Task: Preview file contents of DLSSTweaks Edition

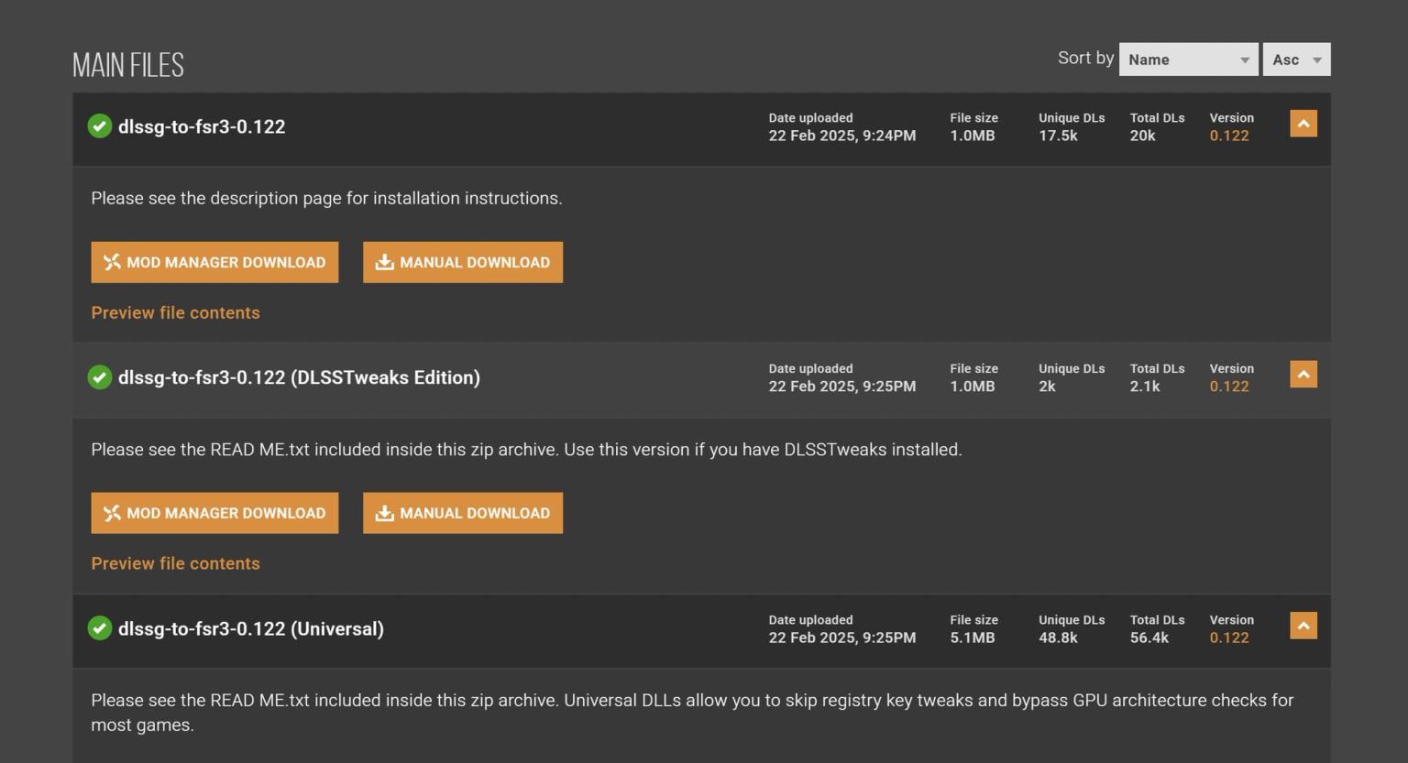Action: pos(176,564)
